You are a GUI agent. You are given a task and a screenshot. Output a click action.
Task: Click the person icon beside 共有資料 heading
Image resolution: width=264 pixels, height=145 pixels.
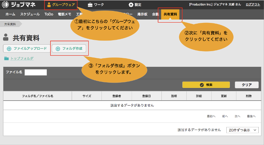click(x=6, y=37)
